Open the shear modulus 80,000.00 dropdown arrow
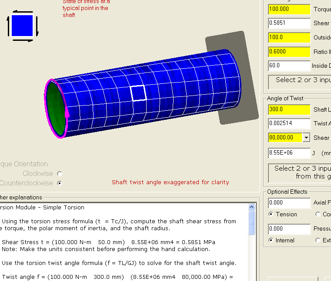The width and height of the screenshot is (331, 281). click(306, 138)
